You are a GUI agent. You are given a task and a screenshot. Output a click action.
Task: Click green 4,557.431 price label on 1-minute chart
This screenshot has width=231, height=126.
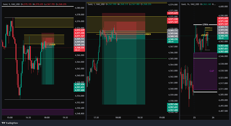click(x=173, y=107)
